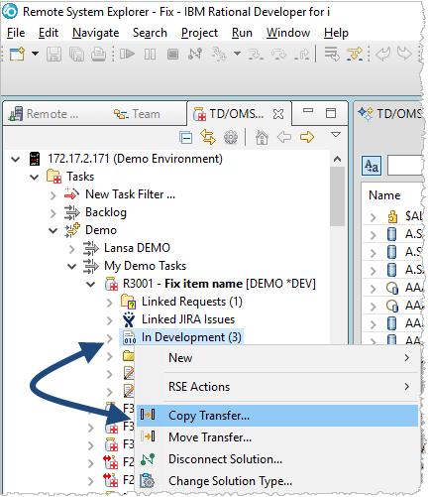Open the view menu dropdown triangle
The image size is (428, 497).
tap(336, 135)
